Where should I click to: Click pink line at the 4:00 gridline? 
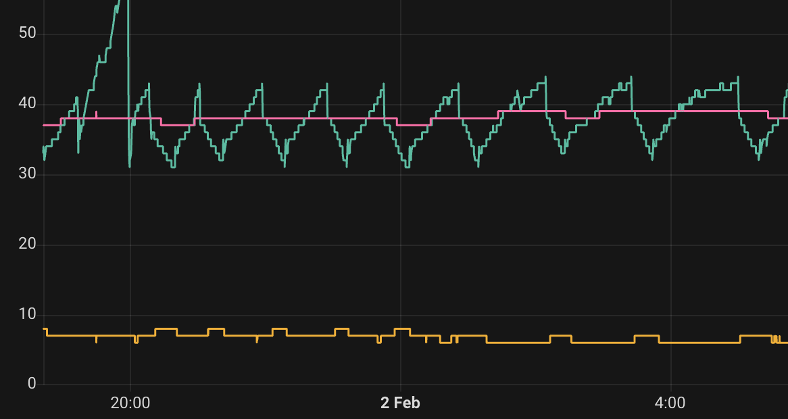(671, 111)
